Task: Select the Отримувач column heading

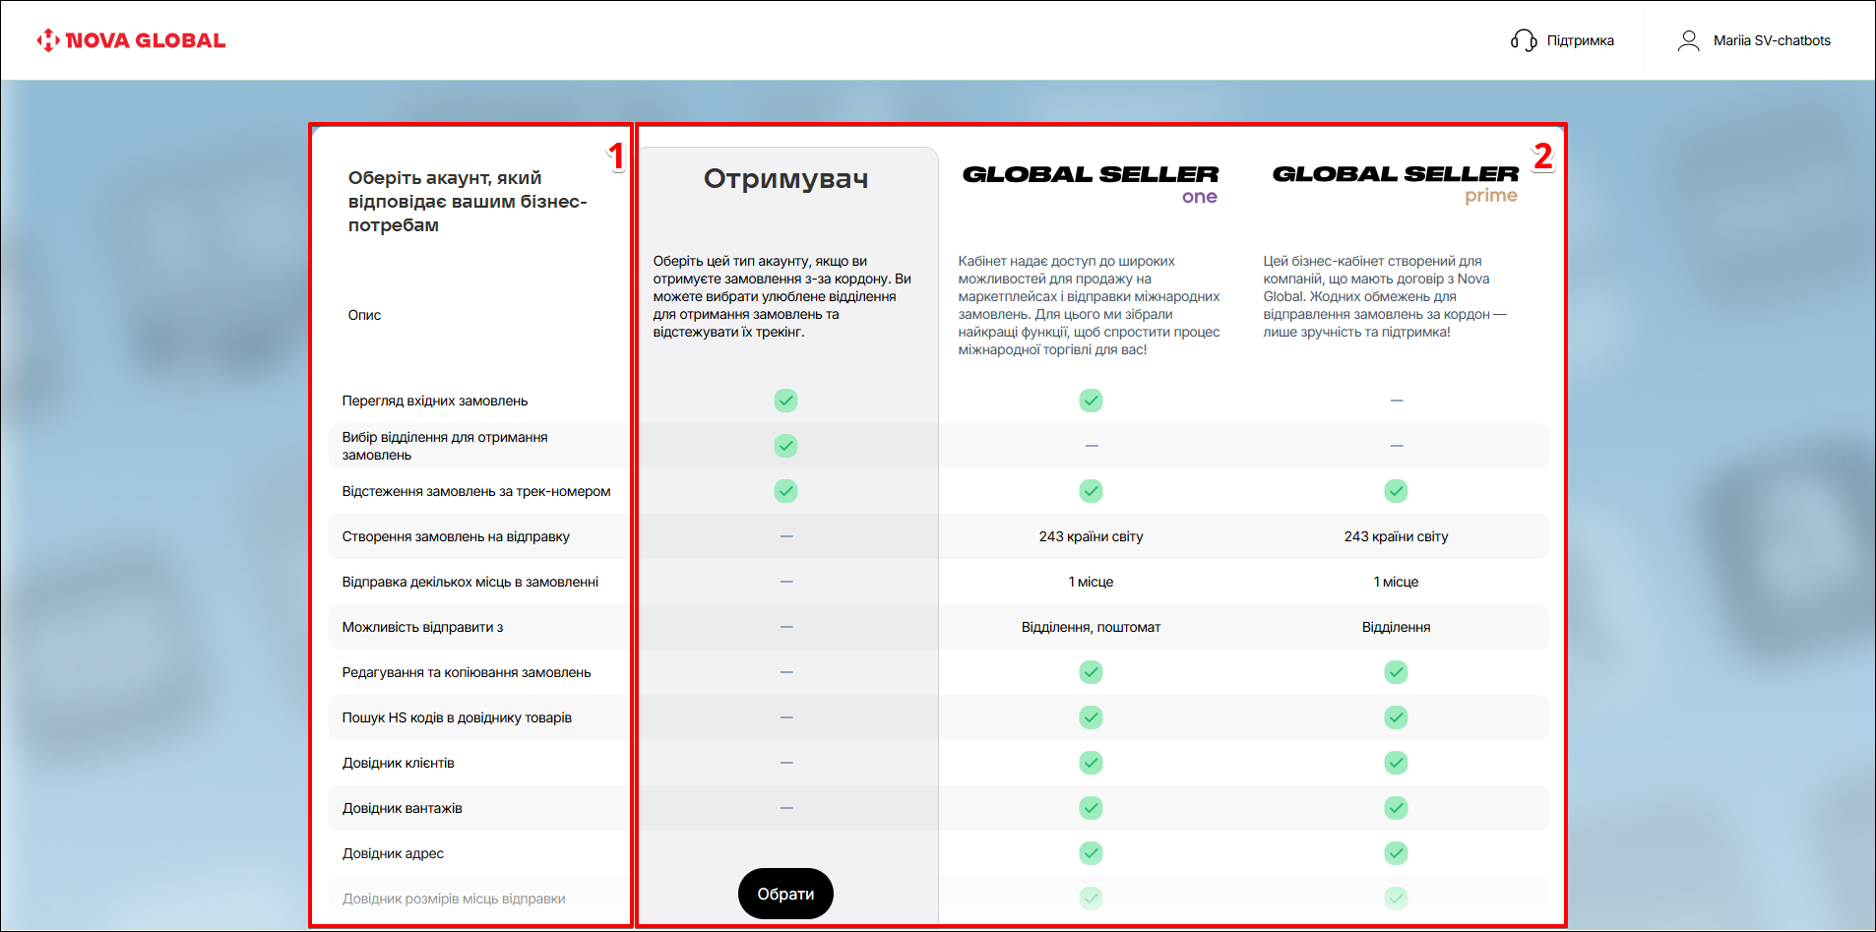Action: (x=785, y=179)
